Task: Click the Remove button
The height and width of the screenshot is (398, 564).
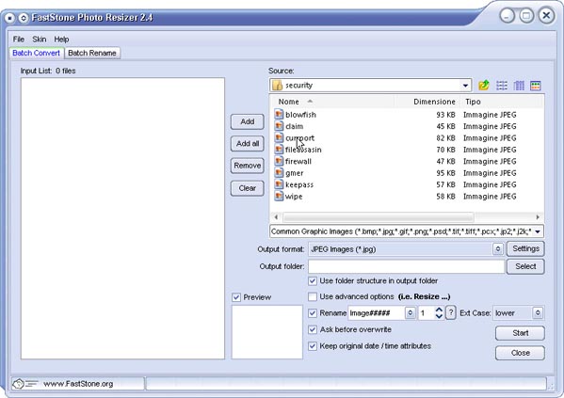Action: (x=247, y=166)
